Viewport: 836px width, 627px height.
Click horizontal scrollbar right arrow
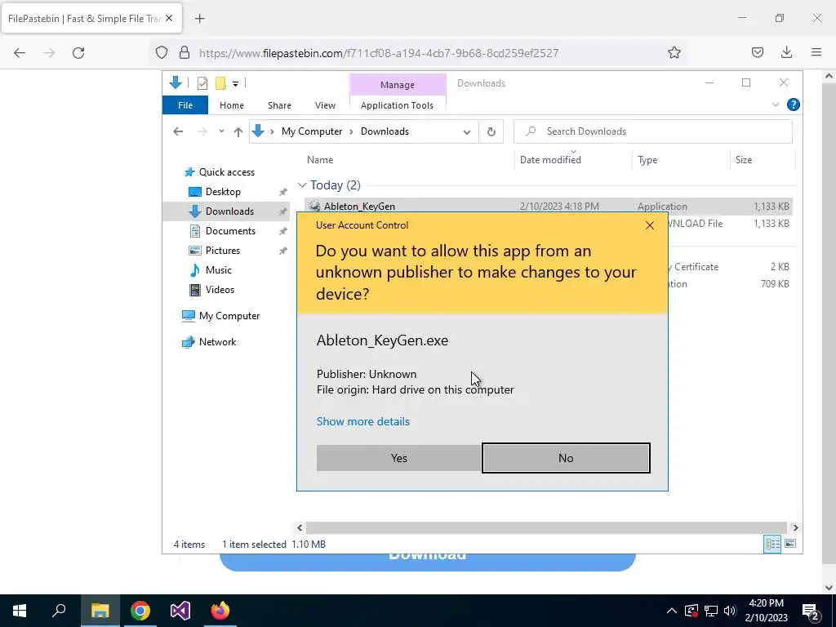[795, 528]
